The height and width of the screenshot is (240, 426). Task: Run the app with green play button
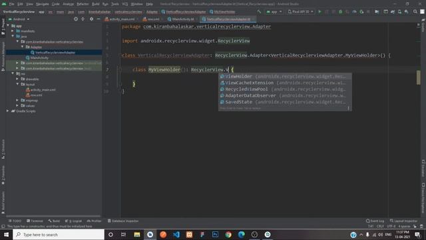click(319, 12)
